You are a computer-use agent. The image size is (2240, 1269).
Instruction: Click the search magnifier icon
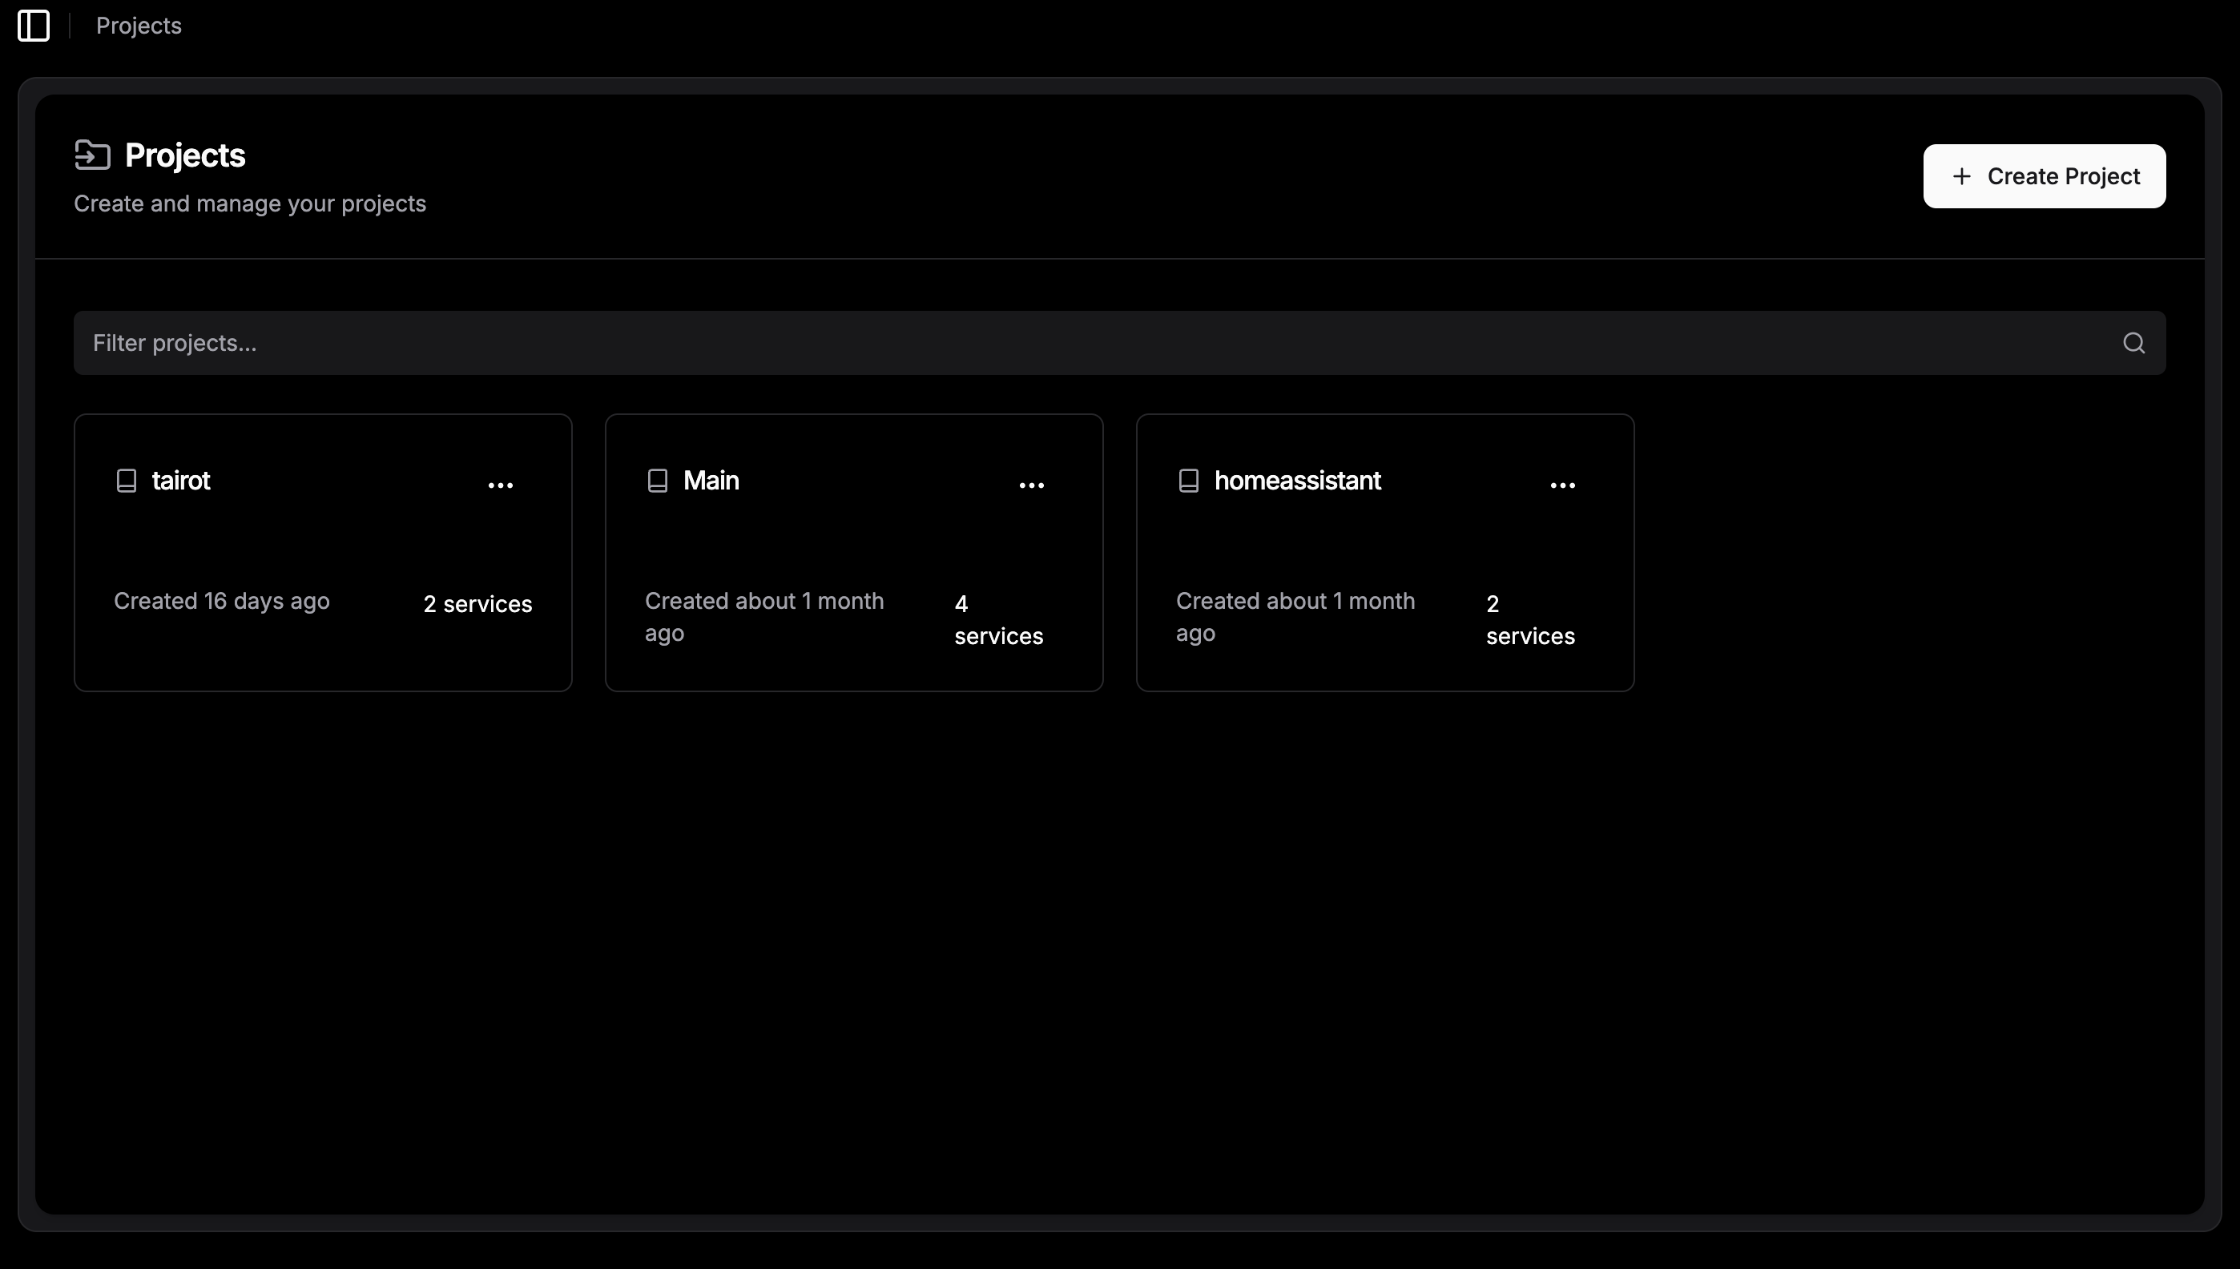click(2133, 343)
